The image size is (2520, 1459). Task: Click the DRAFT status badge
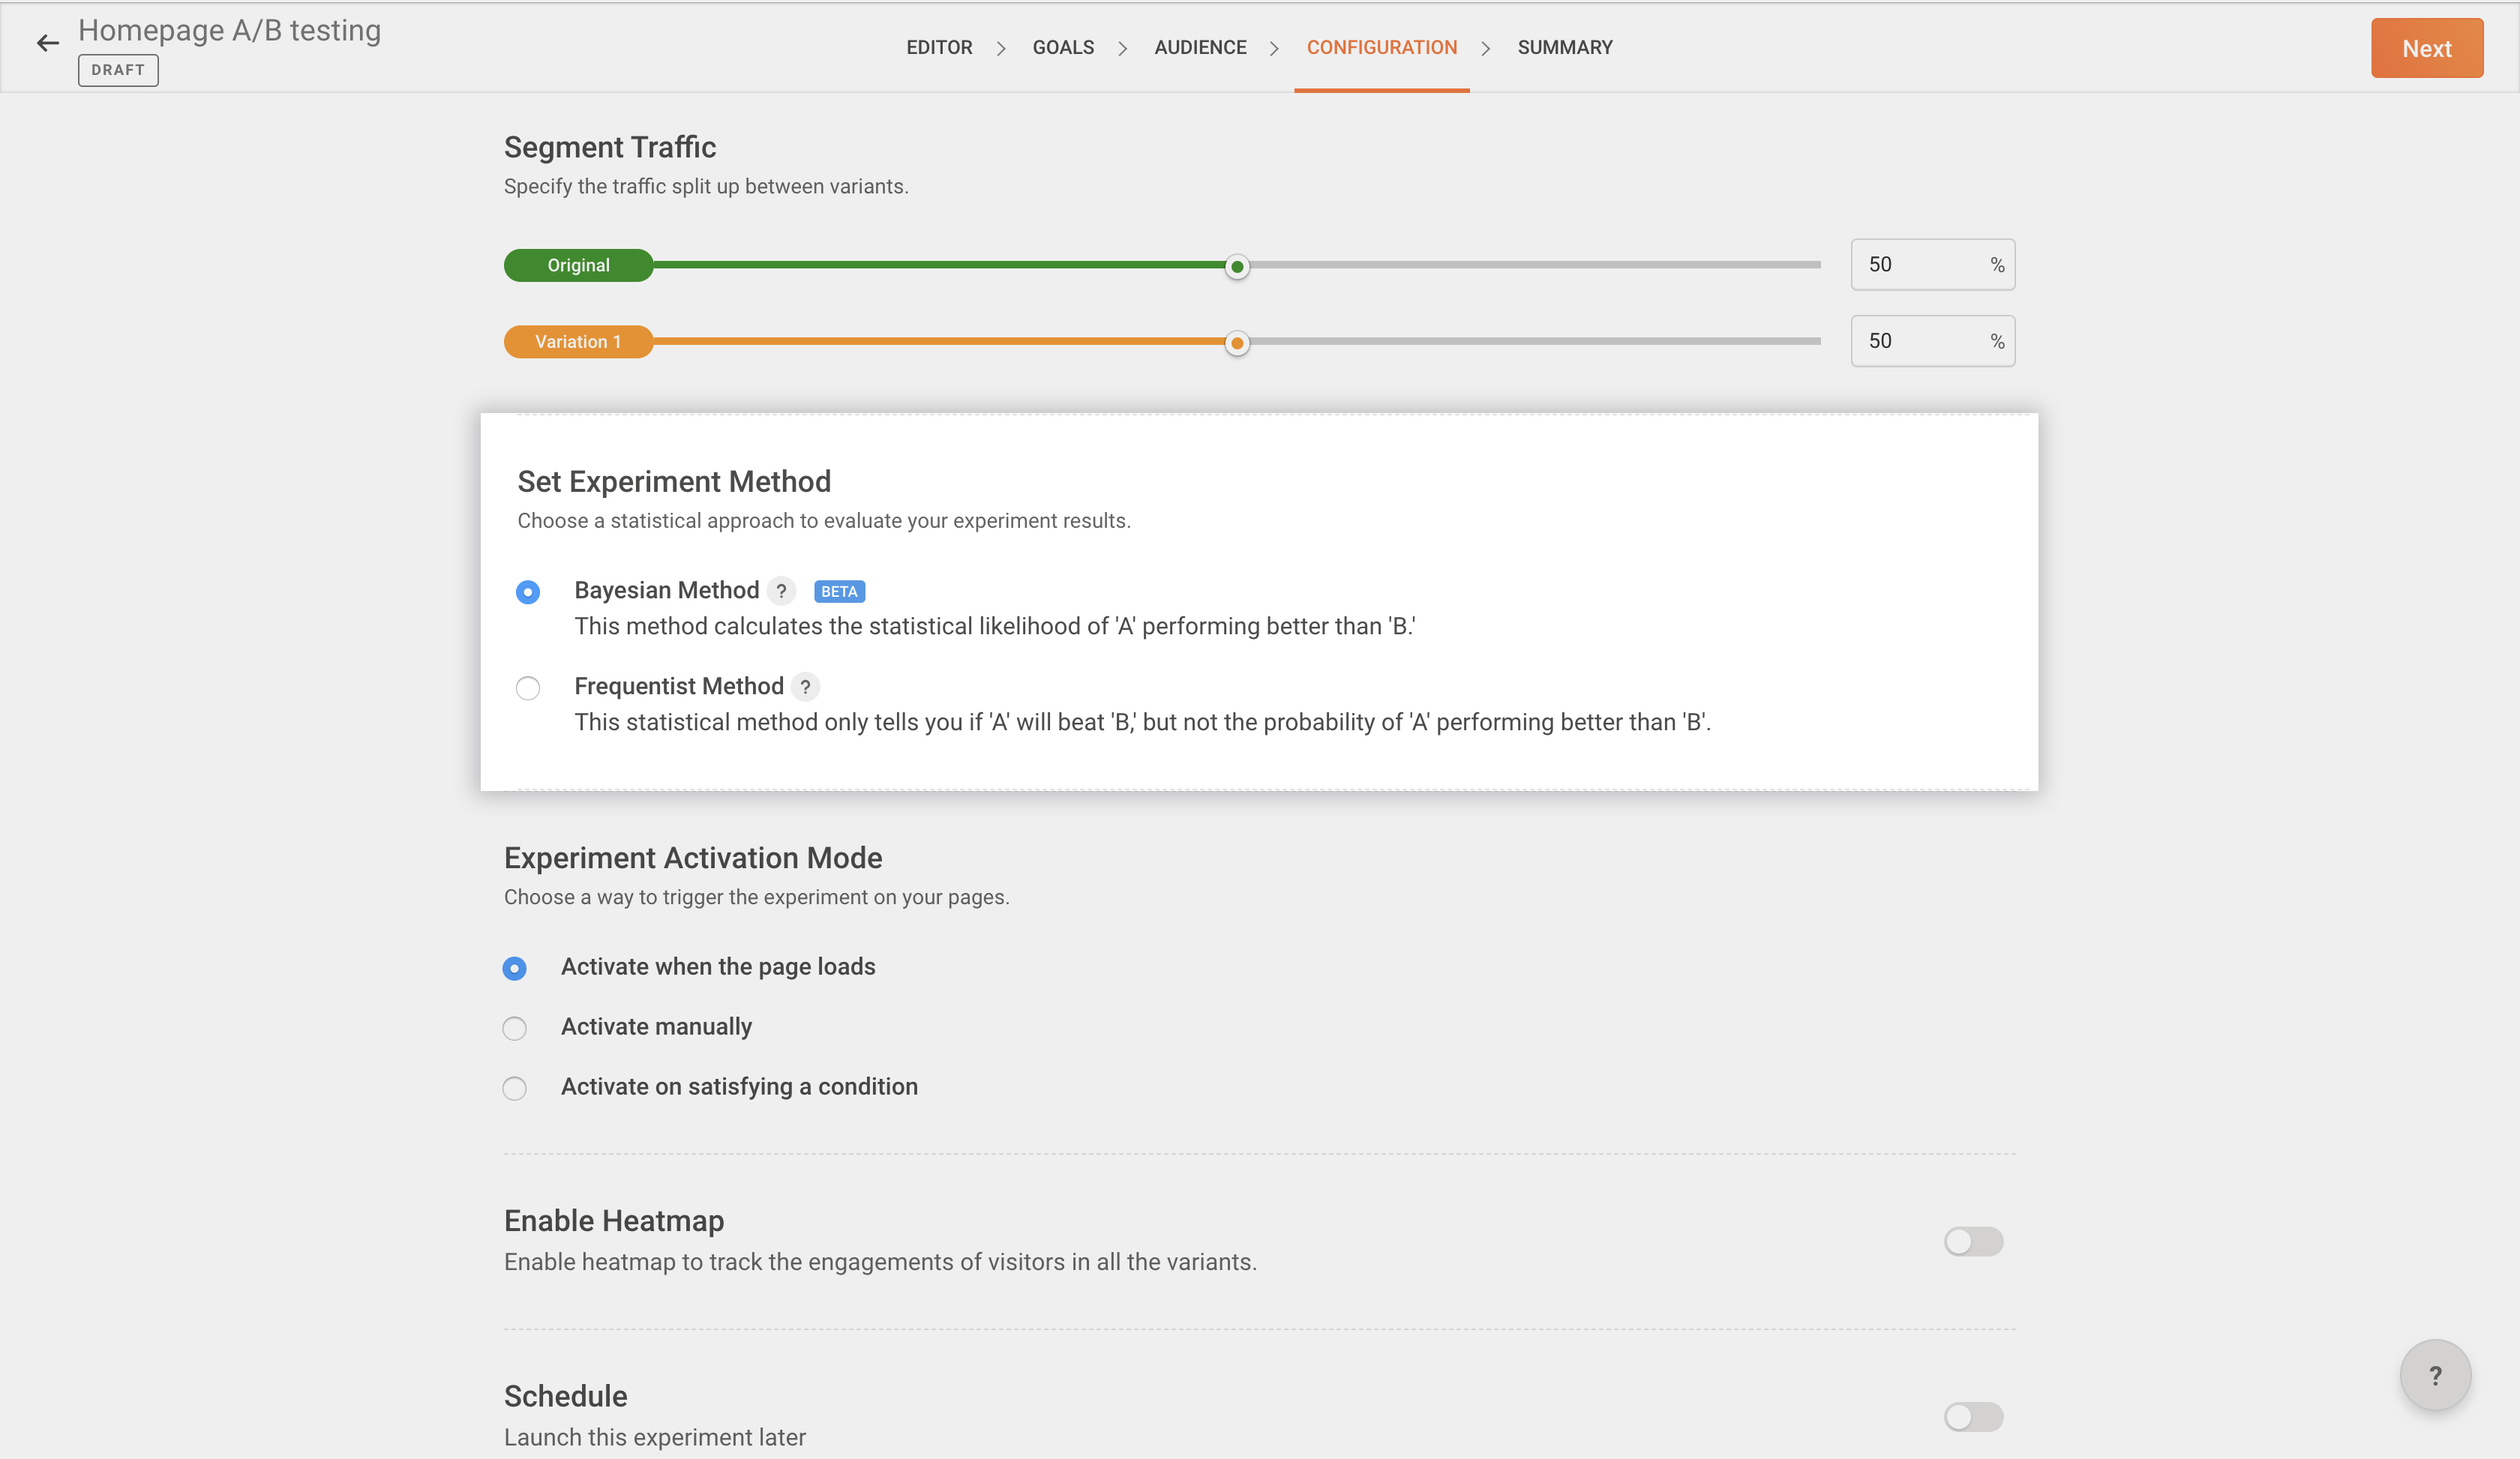click(118, 70)
